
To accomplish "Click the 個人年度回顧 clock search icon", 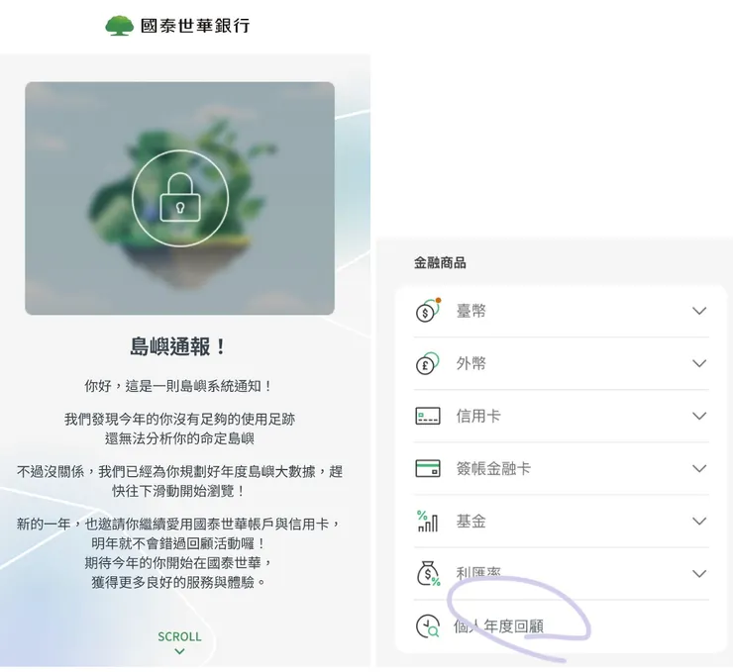I will (x=428, y=626).
